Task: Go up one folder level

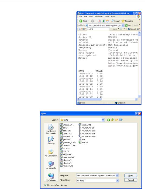Action: 112,120
